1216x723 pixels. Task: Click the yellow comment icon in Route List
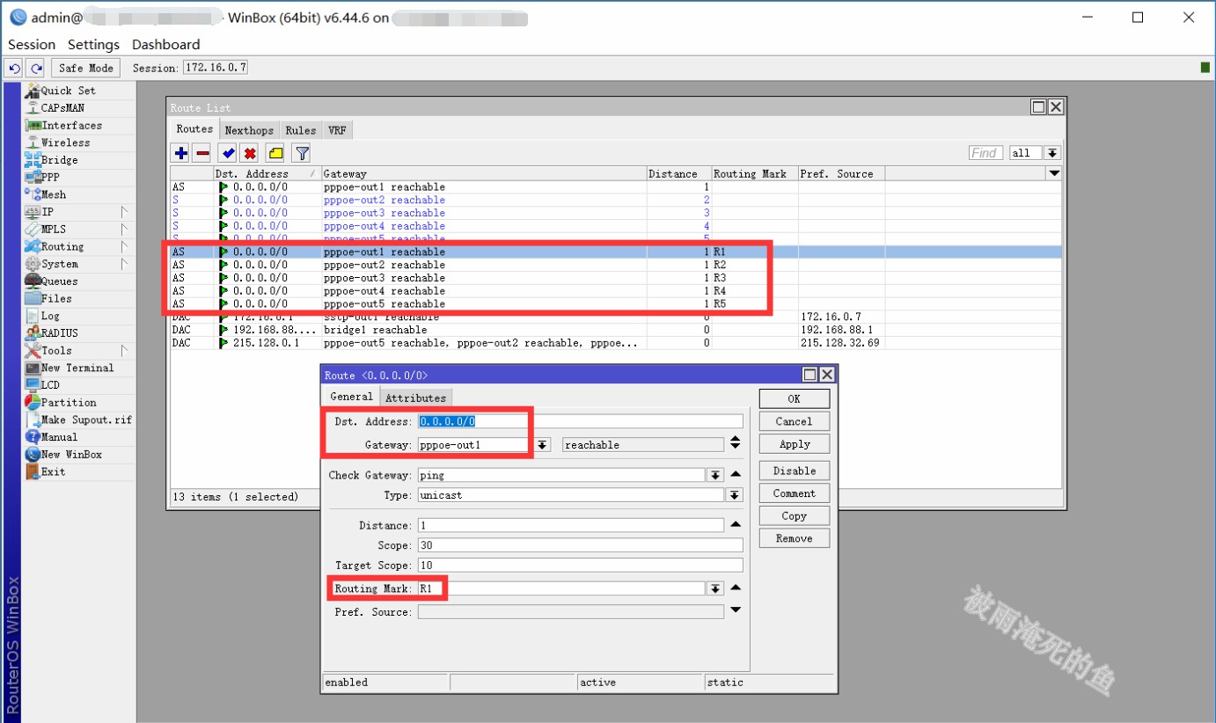tap(275, 153)
